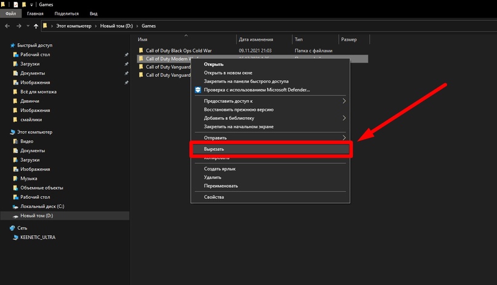Click the Сеть network icon
Image resolution: width=497 pixels, height=285 pixels.
pos(12,228)
